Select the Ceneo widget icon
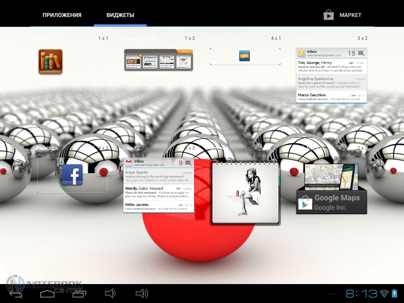 point(245,56)
